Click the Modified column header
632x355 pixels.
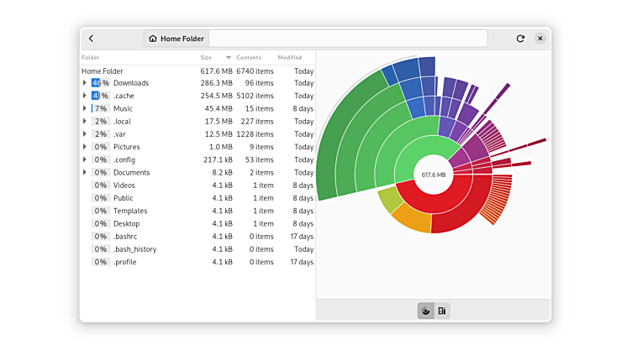[x=290, y=57]
